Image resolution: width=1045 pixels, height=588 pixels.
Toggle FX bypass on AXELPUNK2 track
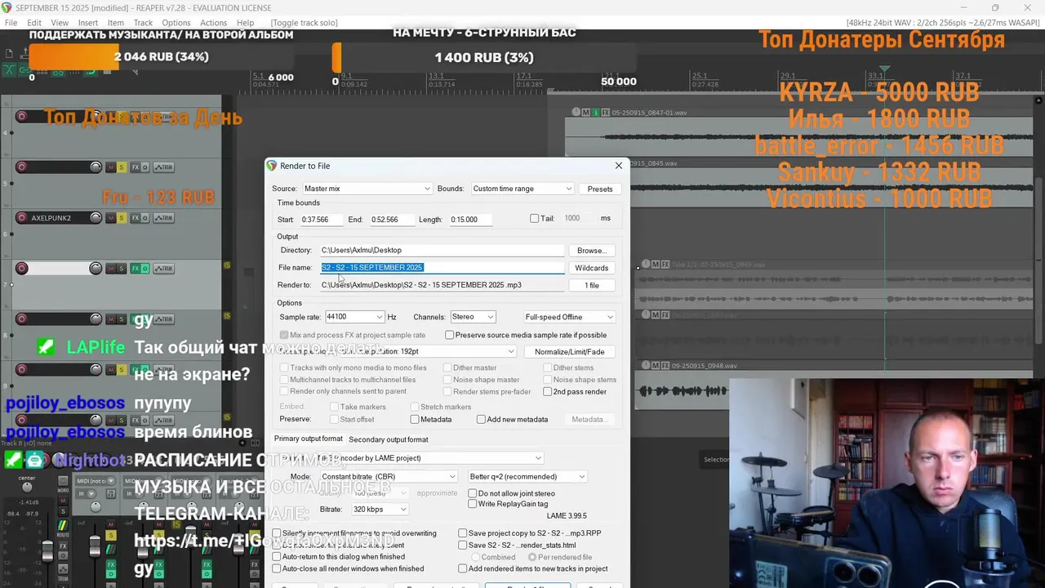click(145, 218)
